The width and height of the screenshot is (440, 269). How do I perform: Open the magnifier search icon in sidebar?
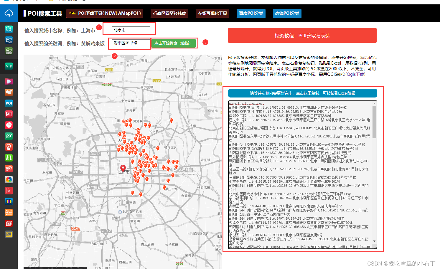[x=9, y=29]
